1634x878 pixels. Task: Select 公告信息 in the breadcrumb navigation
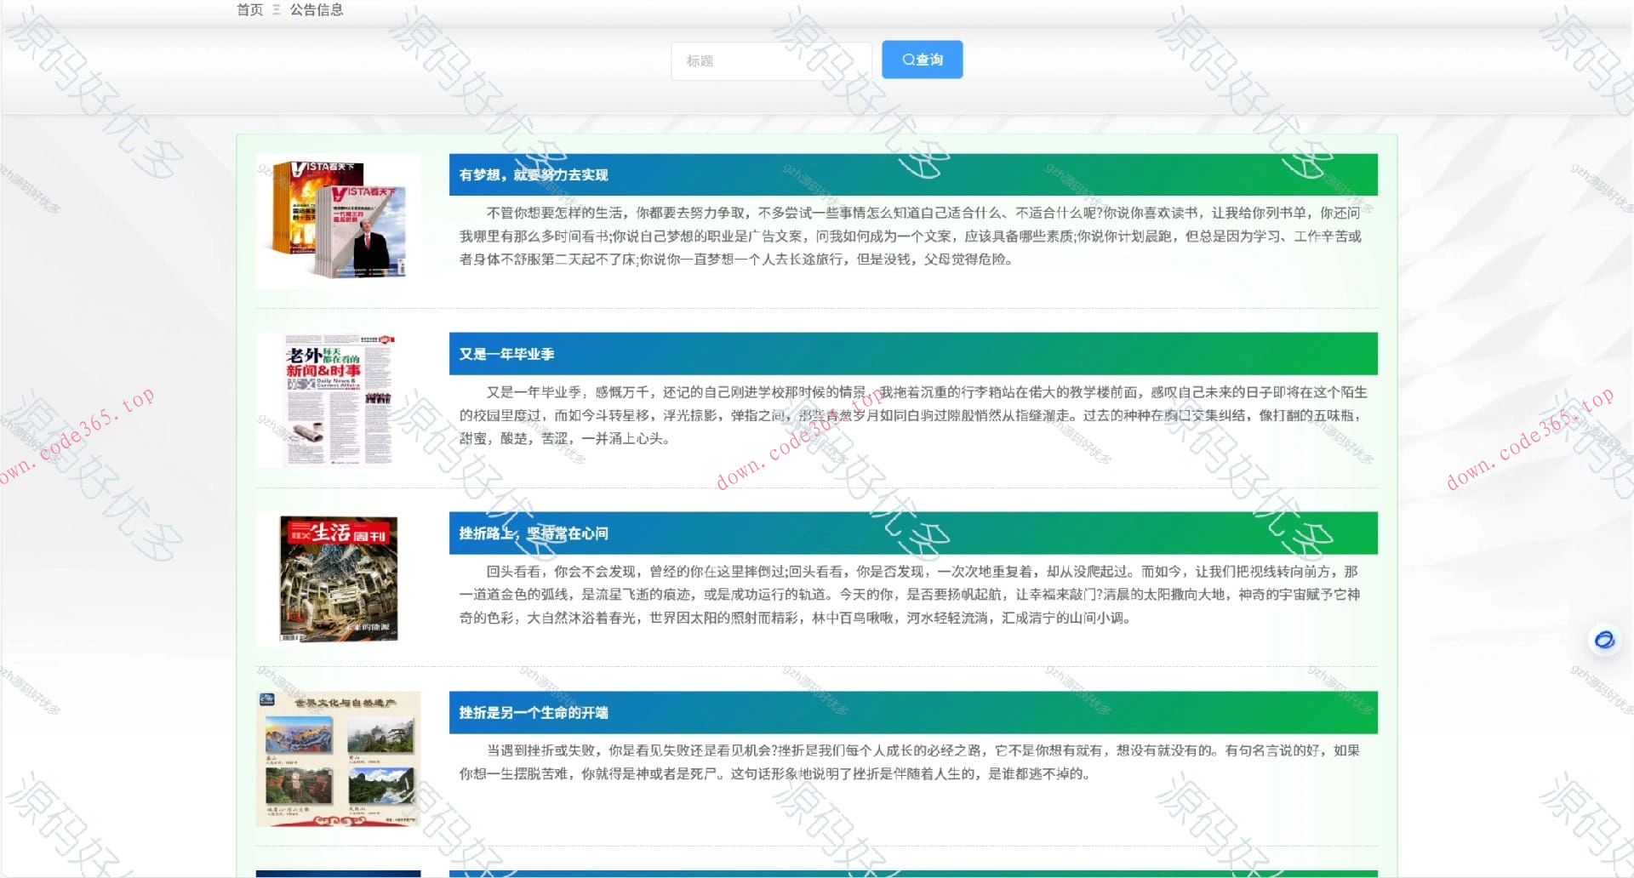pos(316,9)
